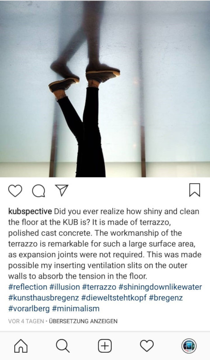Open activity heart in bottom bar
This screenshot has width=210, height=360.
click(147, 346)
